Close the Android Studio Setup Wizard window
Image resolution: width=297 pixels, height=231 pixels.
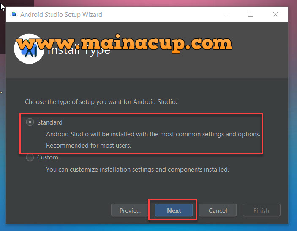pos(275,14)
